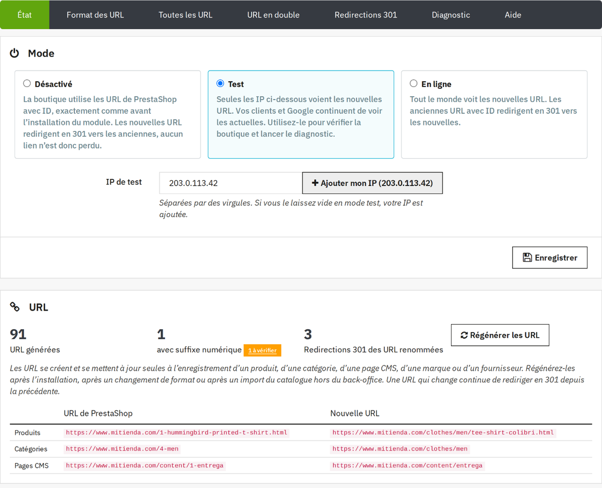Image resolution: width=602 pixels, height=488 pixels.
Task: Click the 'avec suffixe numérique' label
Action: pyautogui.click(x=199, y=350)
